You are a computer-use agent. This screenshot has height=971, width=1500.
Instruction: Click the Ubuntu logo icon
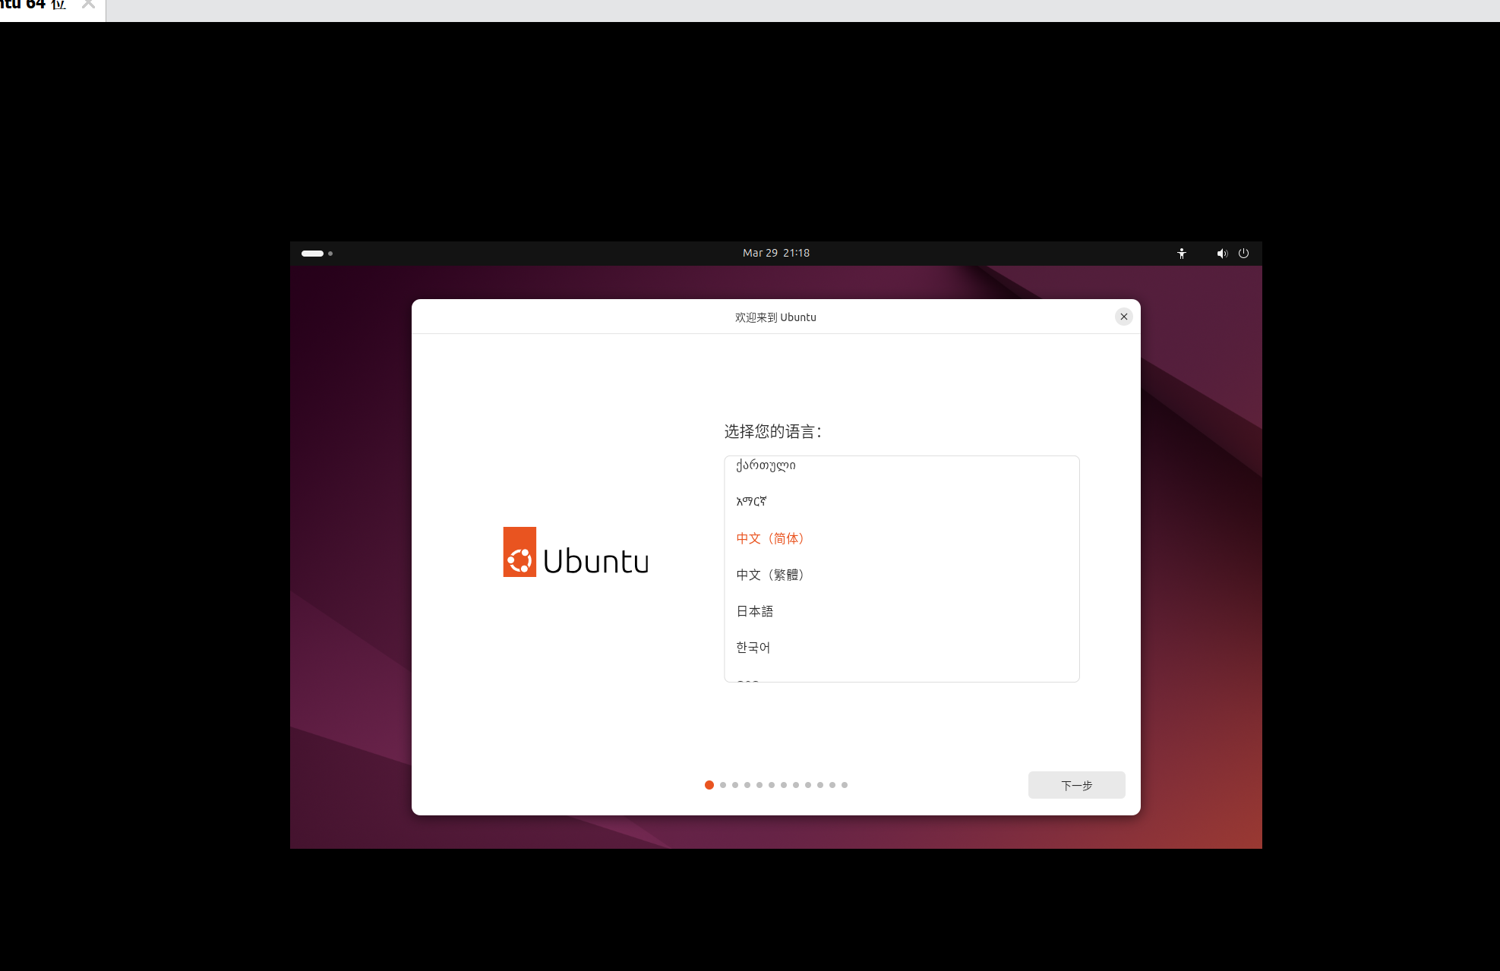519,553
